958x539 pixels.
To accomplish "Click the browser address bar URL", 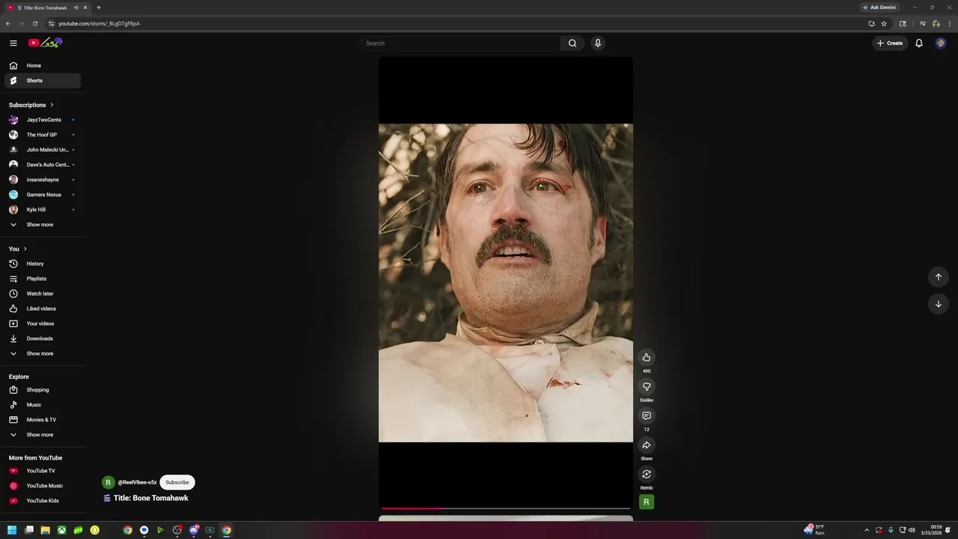I will [99, 23].
